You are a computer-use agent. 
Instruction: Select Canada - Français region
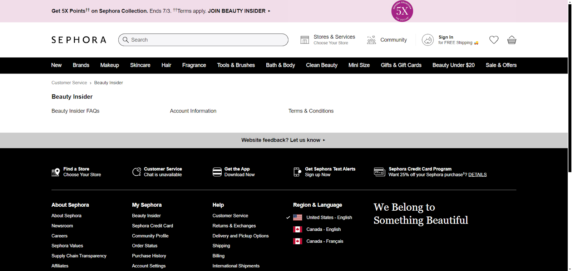click(325, 241)
